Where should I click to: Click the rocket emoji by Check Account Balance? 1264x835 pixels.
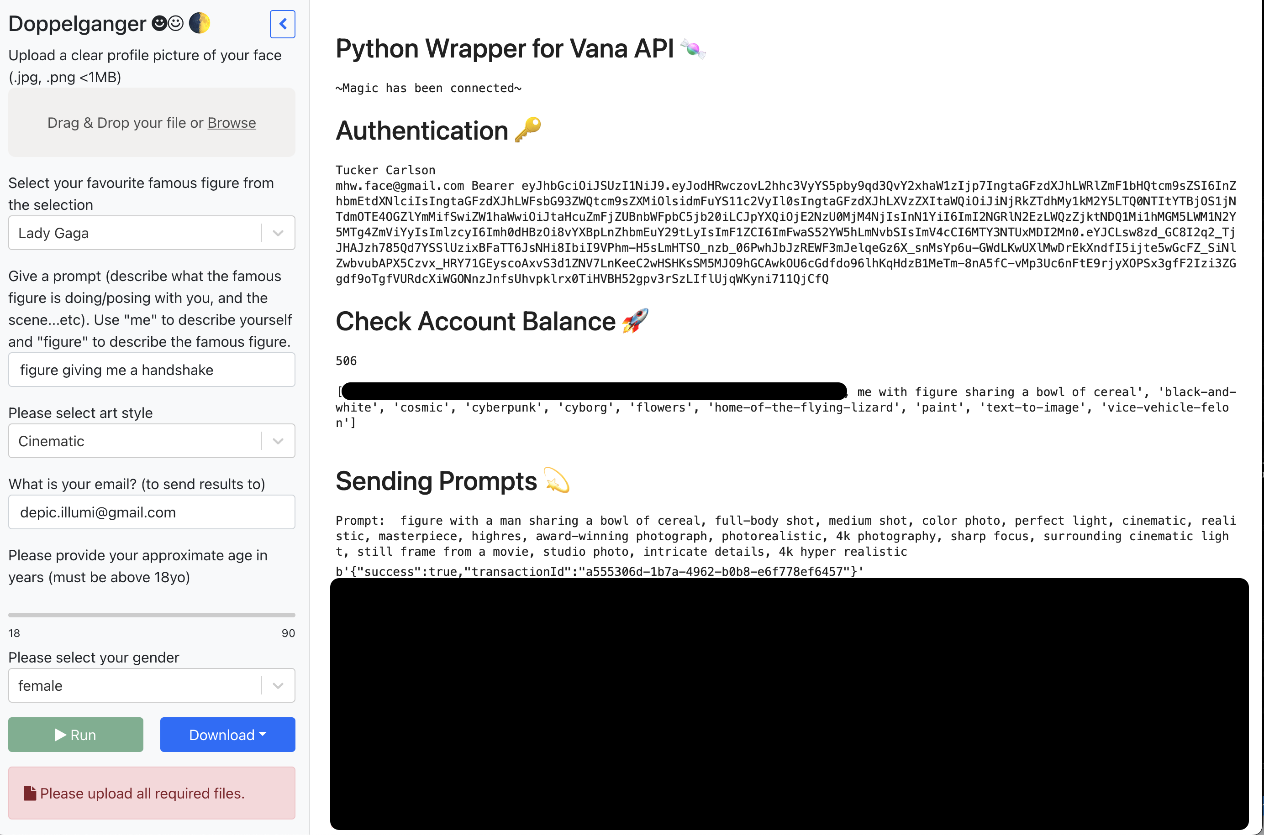[x=635, y=321]
